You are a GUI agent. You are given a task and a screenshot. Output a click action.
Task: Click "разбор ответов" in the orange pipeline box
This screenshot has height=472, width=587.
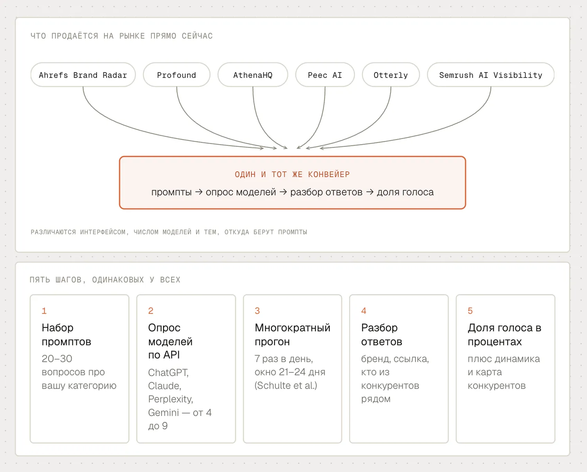(326, 192)
